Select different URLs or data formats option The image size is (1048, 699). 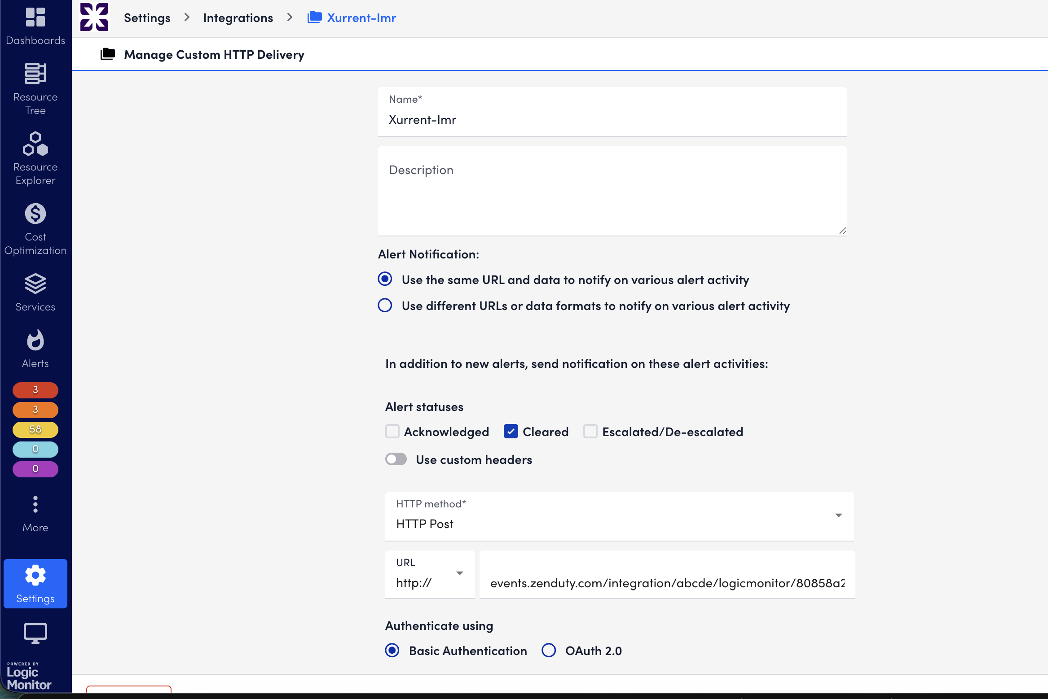(x=385, y=306)
